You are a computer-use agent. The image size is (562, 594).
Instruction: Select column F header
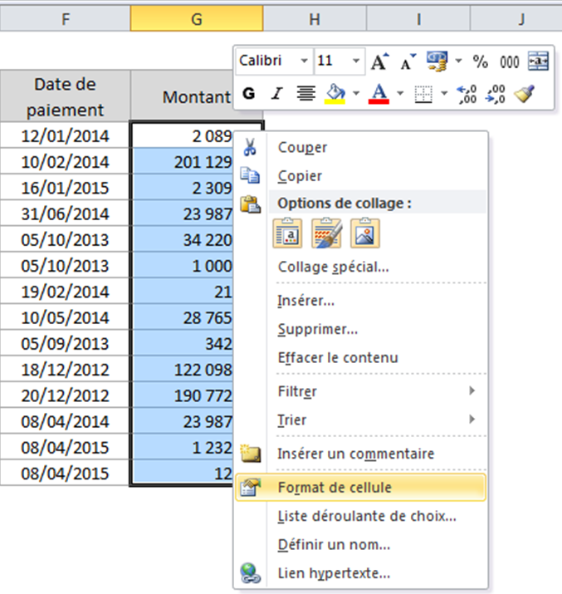click(65, 18)
